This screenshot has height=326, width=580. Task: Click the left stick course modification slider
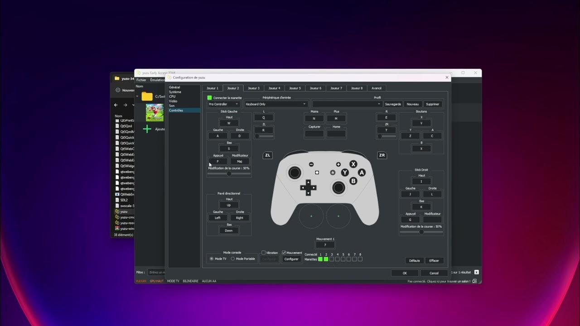pyautogui.click(x=229, y=173)
